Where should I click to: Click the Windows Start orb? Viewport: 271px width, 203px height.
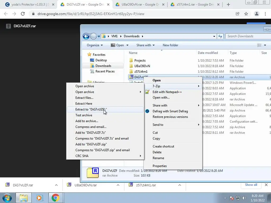(7, 198)
